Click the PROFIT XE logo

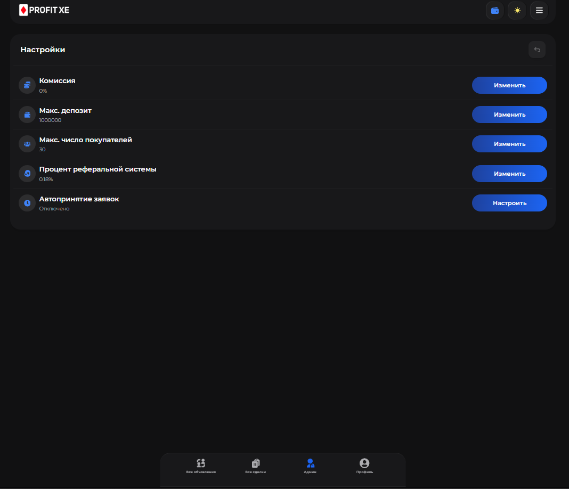pos(44,10)
